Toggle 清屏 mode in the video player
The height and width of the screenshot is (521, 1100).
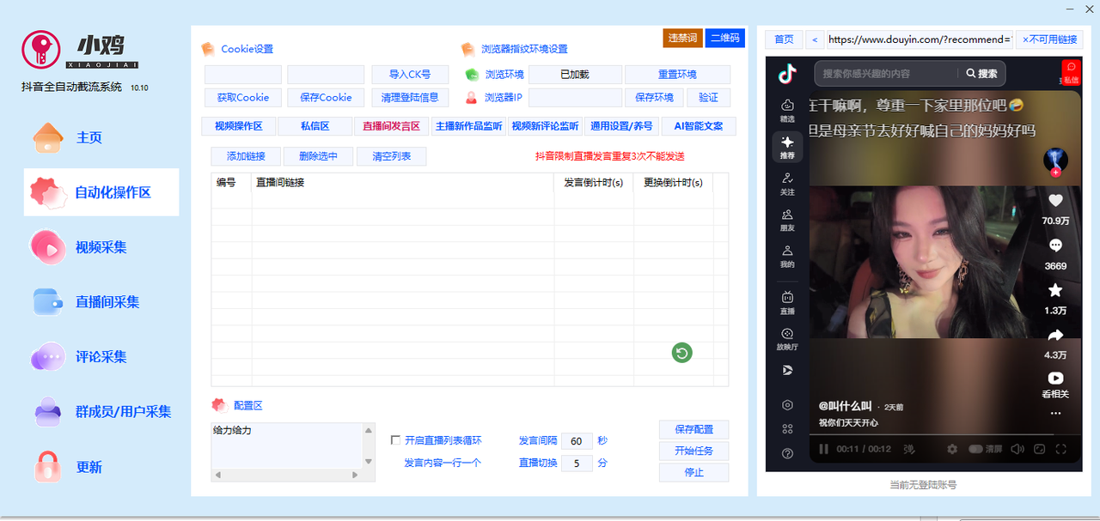(976, 449)
